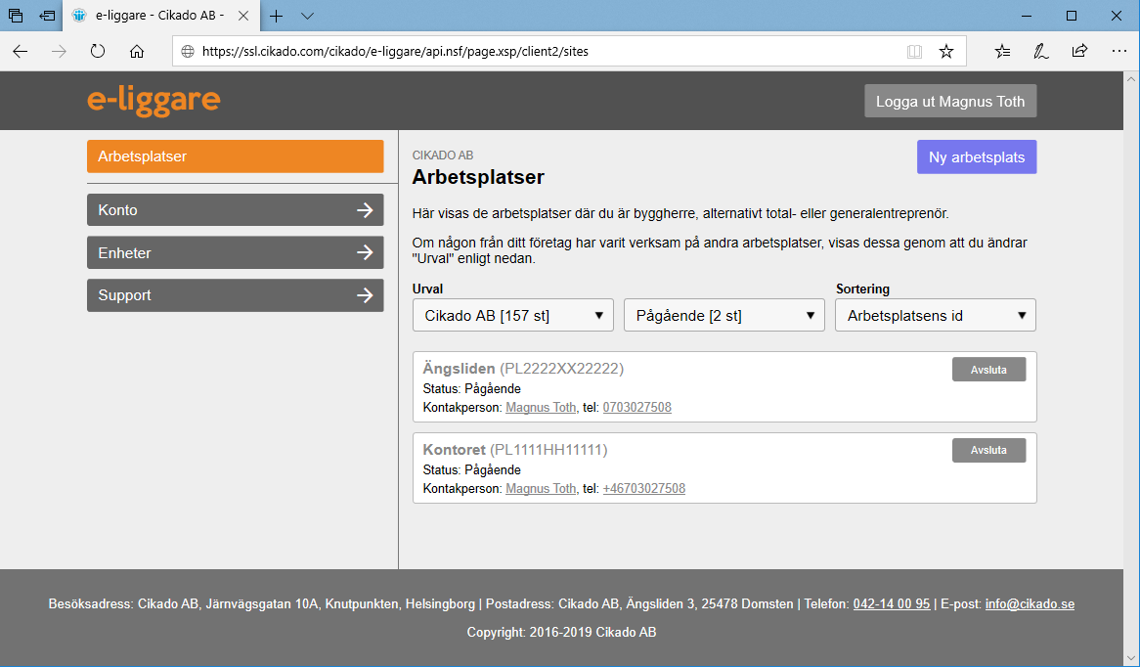Click the Kontoret Status: Pågående text

click(472, 469)
